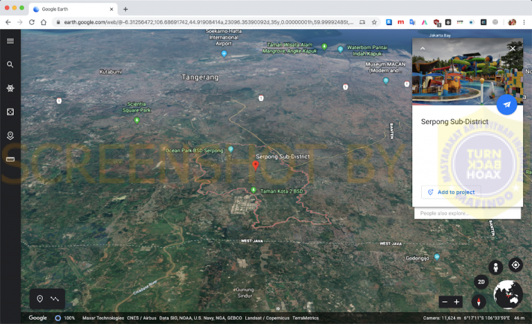Open the search tool in the sidebar
This screenshot has width=532, height=324.
[10, 64]
